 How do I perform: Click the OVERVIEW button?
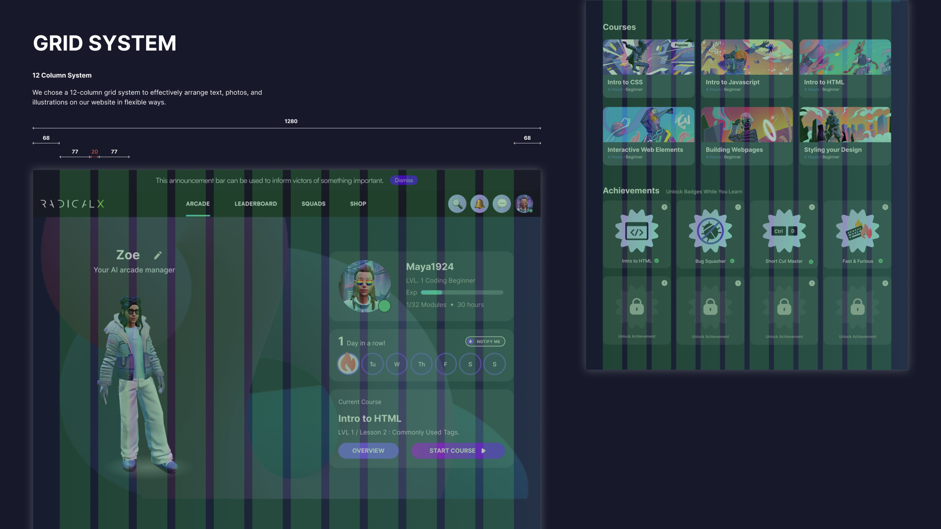368,451
